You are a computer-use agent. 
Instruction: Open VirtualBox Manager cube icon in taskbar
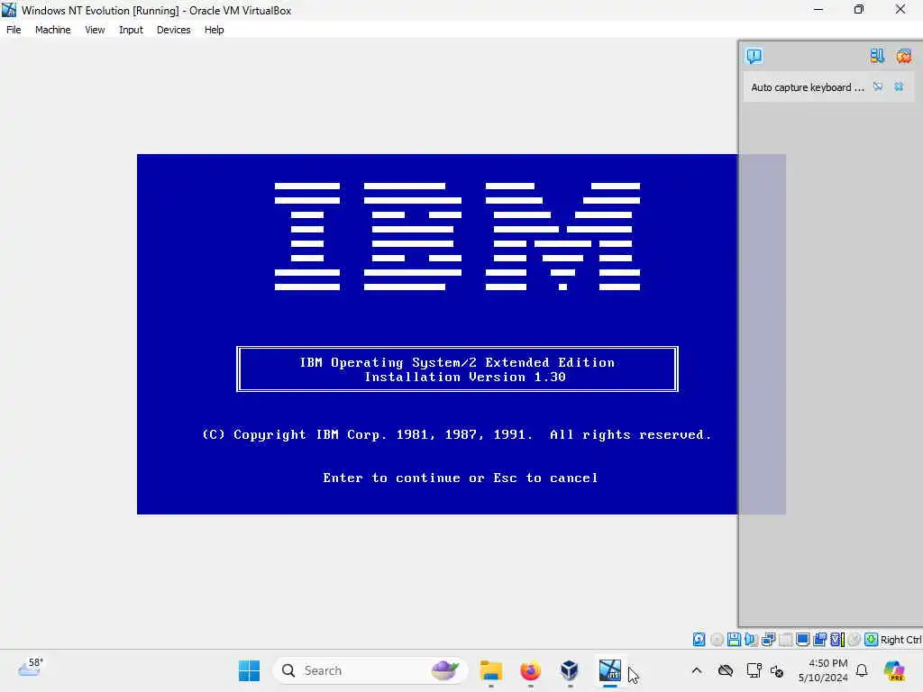(570, 670)
